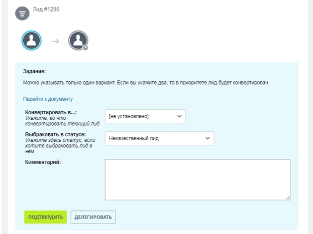Focus the Комментарий text area
Image resolution: width=313 pixels, height=234 pixels.
pyautogui.click(x=197, y=179)
